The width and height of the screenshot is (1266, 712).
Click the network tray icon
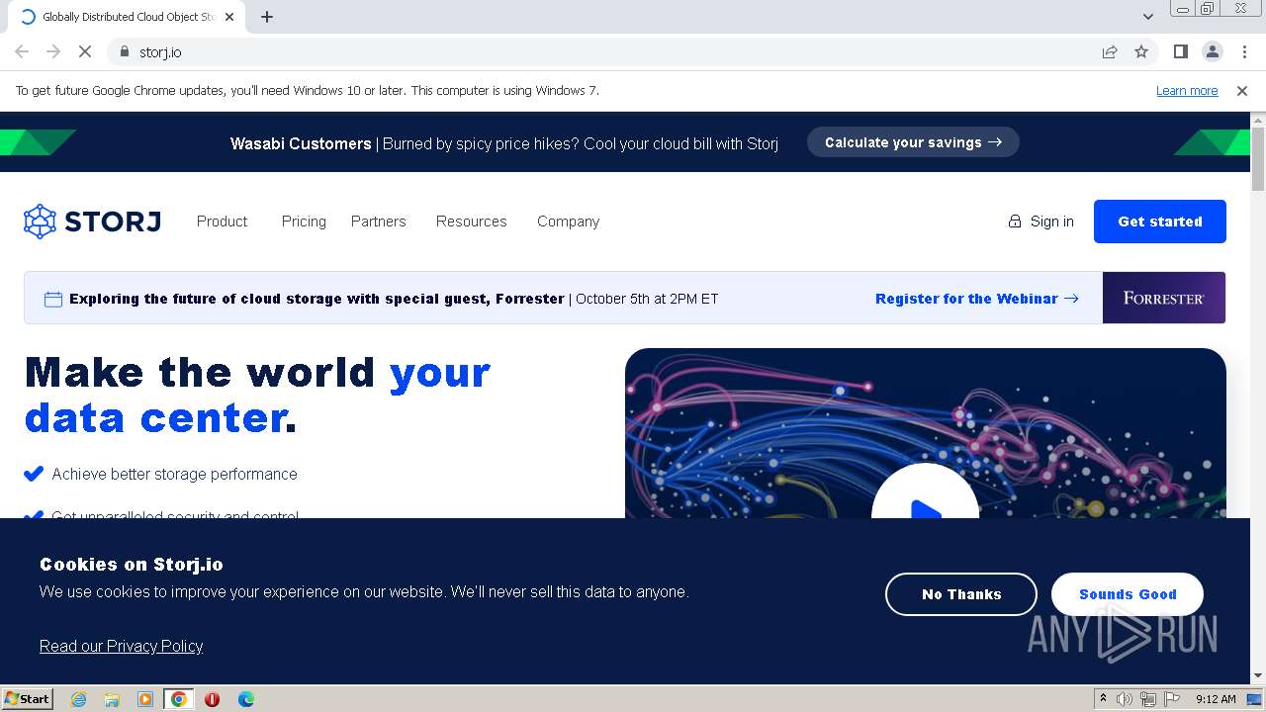(1148, 699)
